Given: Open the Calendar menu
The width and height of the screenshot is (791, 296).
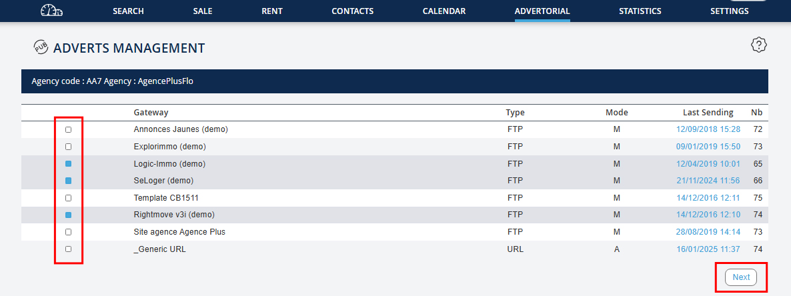Looking at the screenshot, I should (444, 11).
